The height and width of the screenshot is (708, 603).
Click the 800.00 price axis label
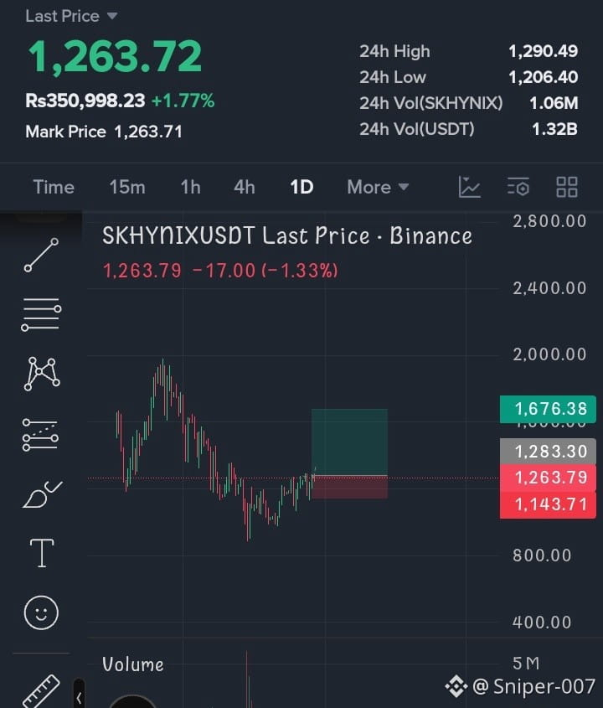(x=542, y=556)
